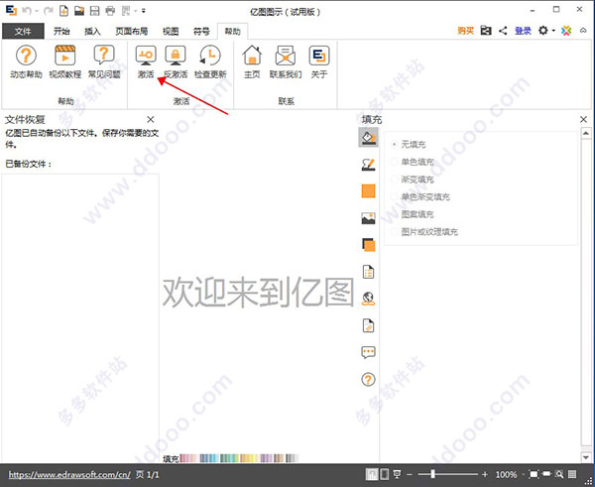Screen dimensions: 595x487
Task: Click the share icon in top bar
Action: (503, 31)
